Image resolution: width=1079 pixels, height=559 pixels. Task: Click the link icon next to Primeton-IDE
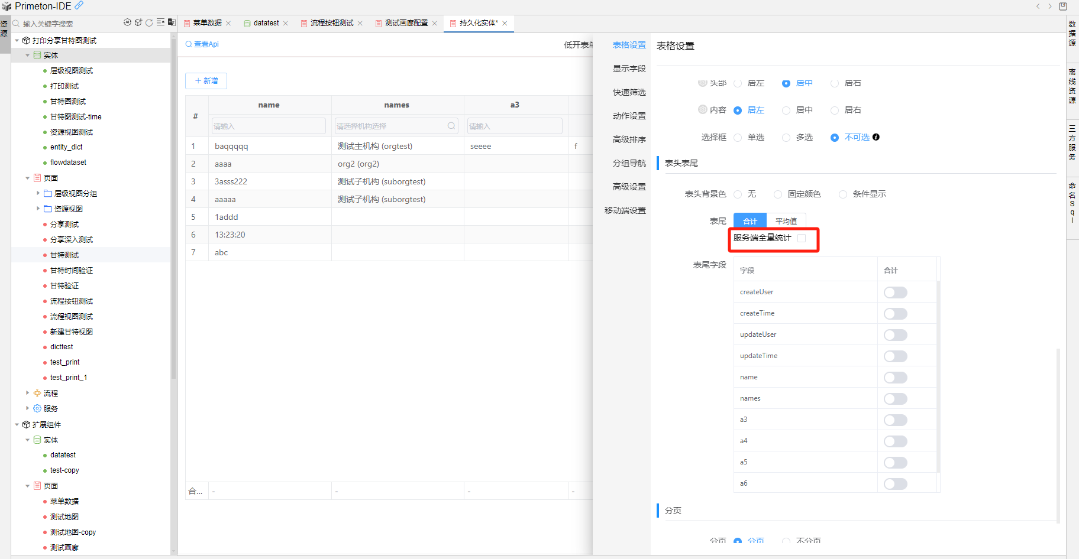coord(79,5)
